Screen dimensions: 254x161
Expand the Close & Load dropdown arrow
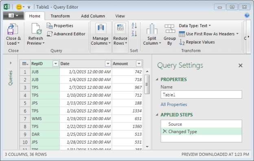click(18, 43)
